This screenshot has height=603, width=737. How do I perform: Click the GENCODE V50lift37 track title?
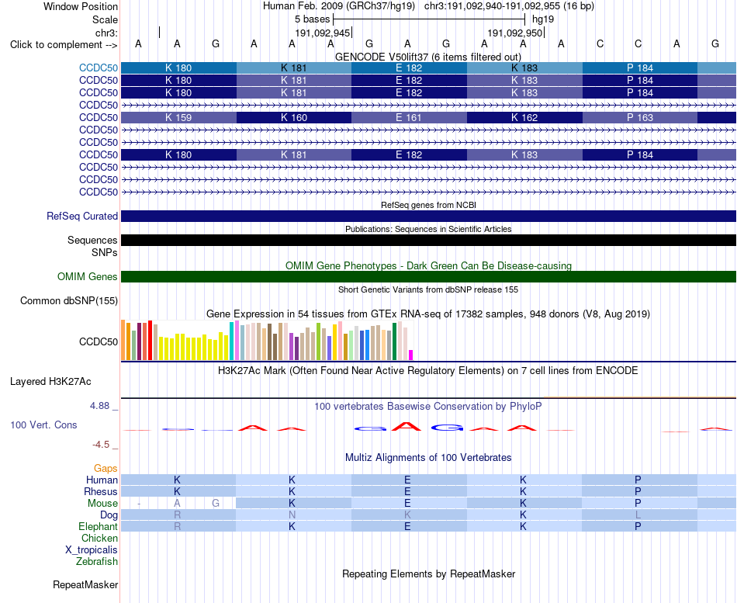coord(427,57)
